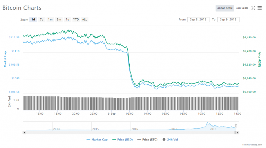Screen dimensions: 266x148
Task: Click the navigator right scroll arrow
Action: tap(238, 132)
